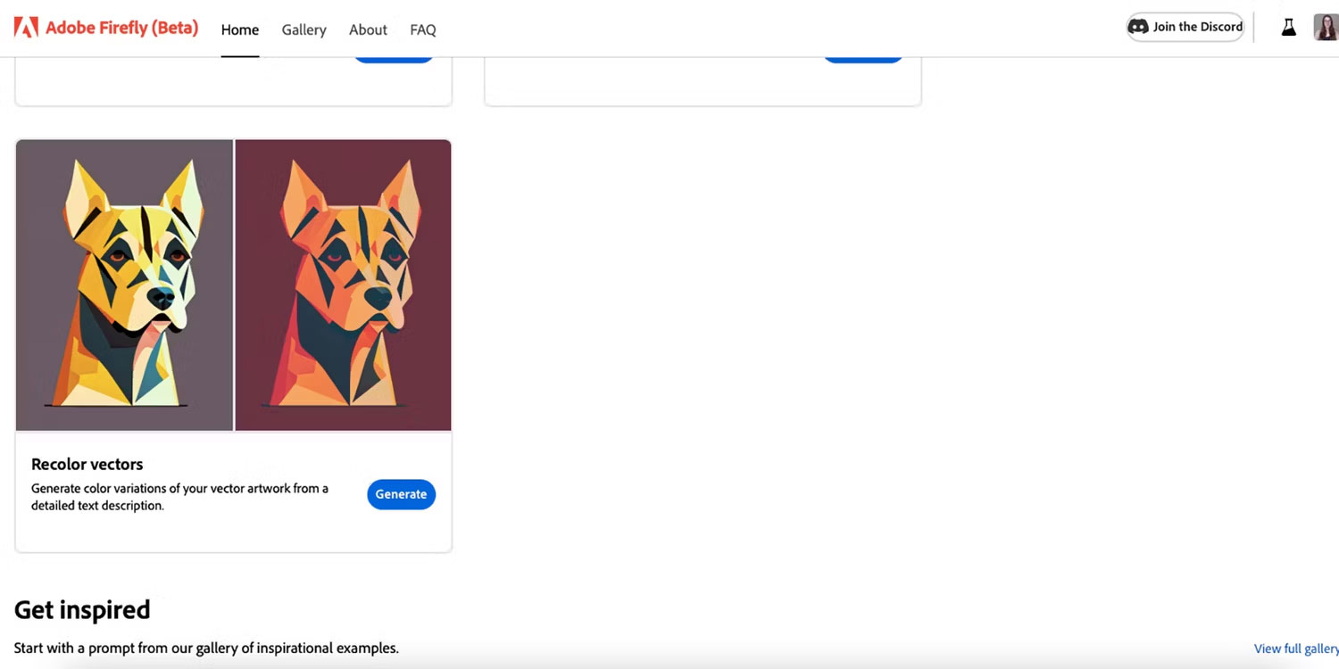Click partially visible button in top-left card
Viewport: 1339px width, 669px height.
(394, 59)
